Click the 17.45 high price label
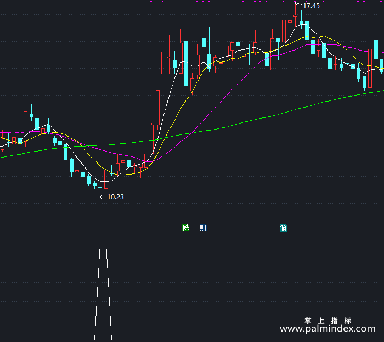Screen dimensions: 384x342 [311, 6]
